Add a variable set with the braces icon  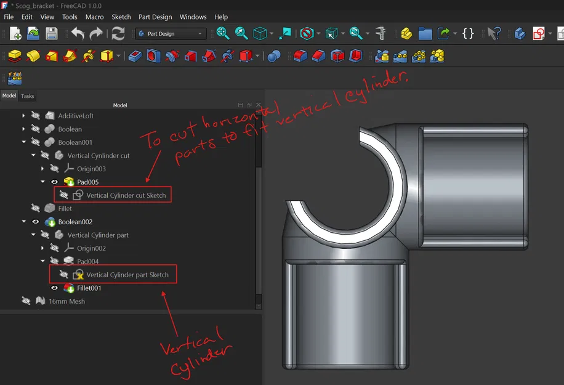point(468,33)
